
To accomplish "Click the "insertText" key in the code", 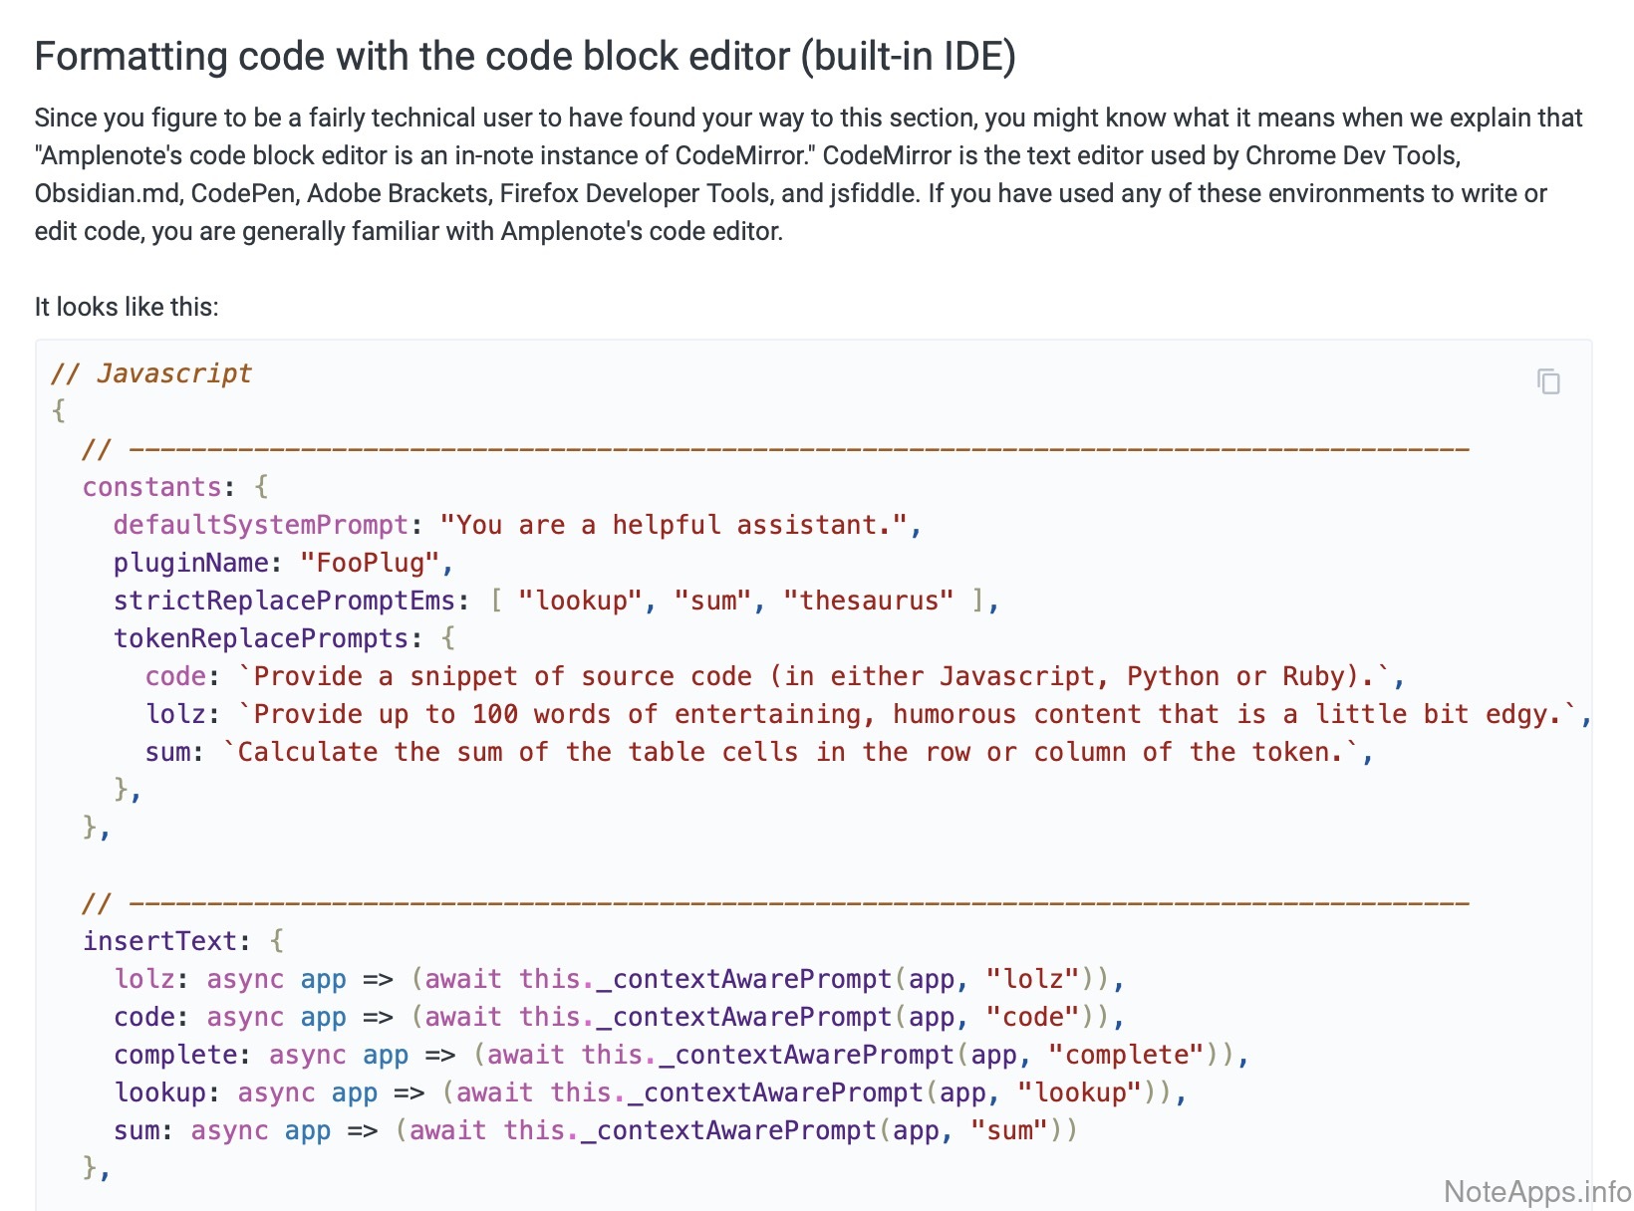I will 159,941.
